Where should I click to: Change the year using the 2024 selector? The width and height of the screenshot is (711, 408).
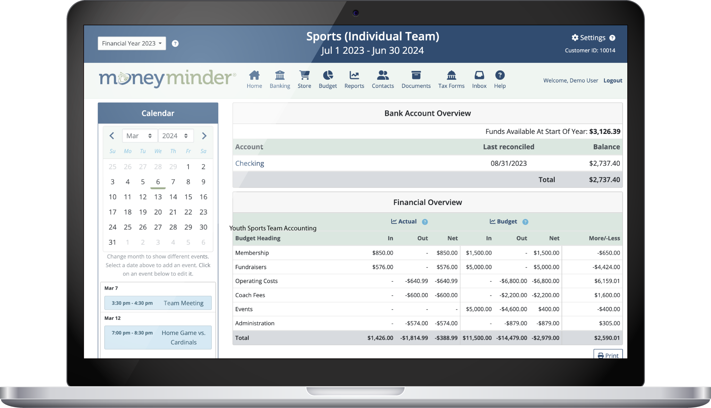coord(176,136)
